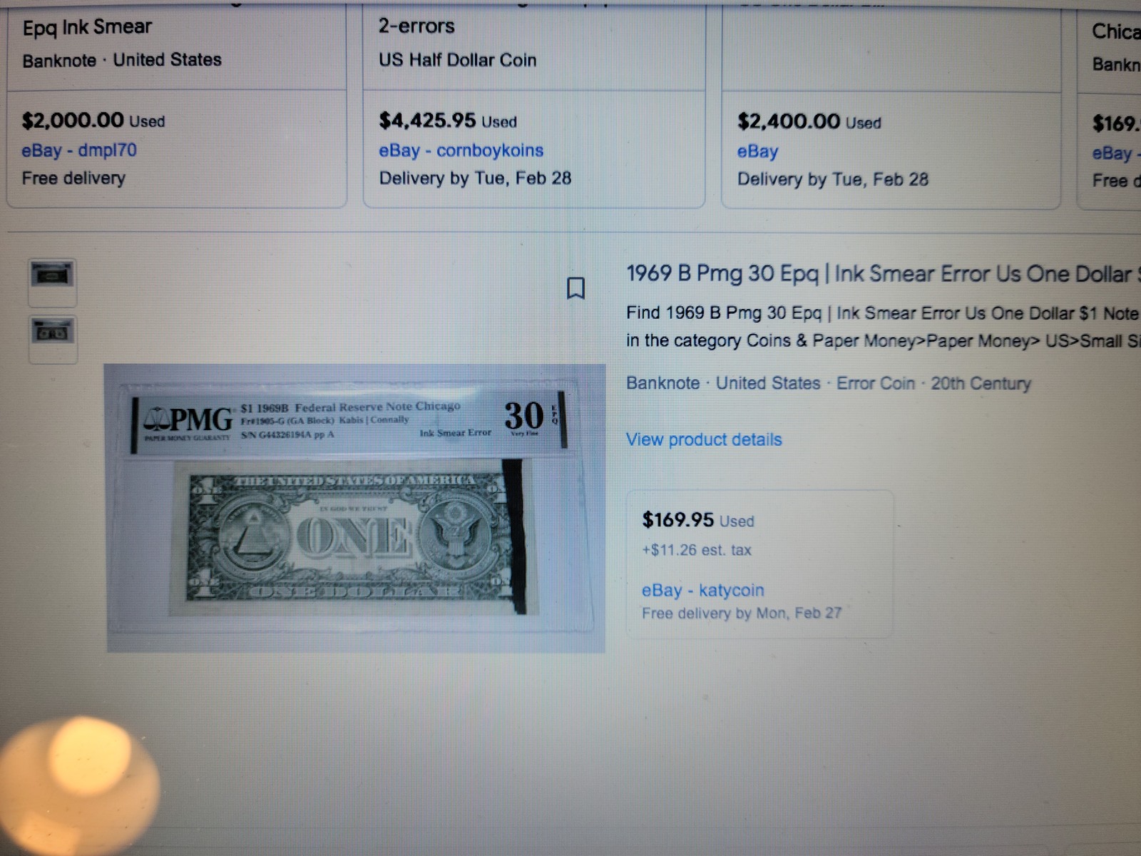Open eBay - cornboykoins seller link

461,151
